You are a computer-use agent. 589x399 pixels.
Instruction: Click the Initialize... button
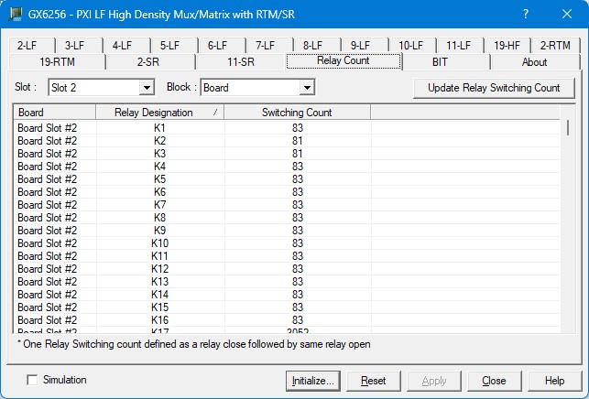(x=313, y=381)
